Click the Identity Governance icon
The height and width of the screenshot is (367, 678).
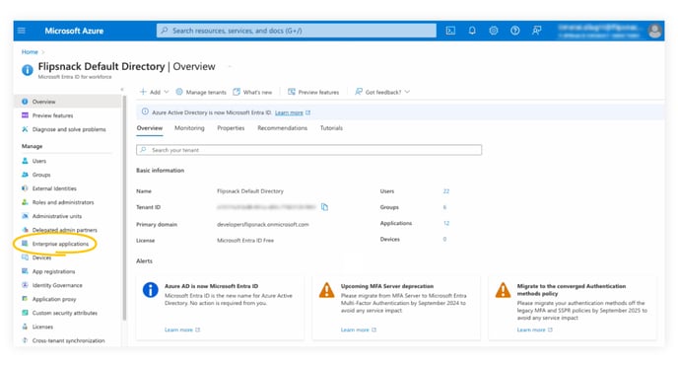coord(25,285)
